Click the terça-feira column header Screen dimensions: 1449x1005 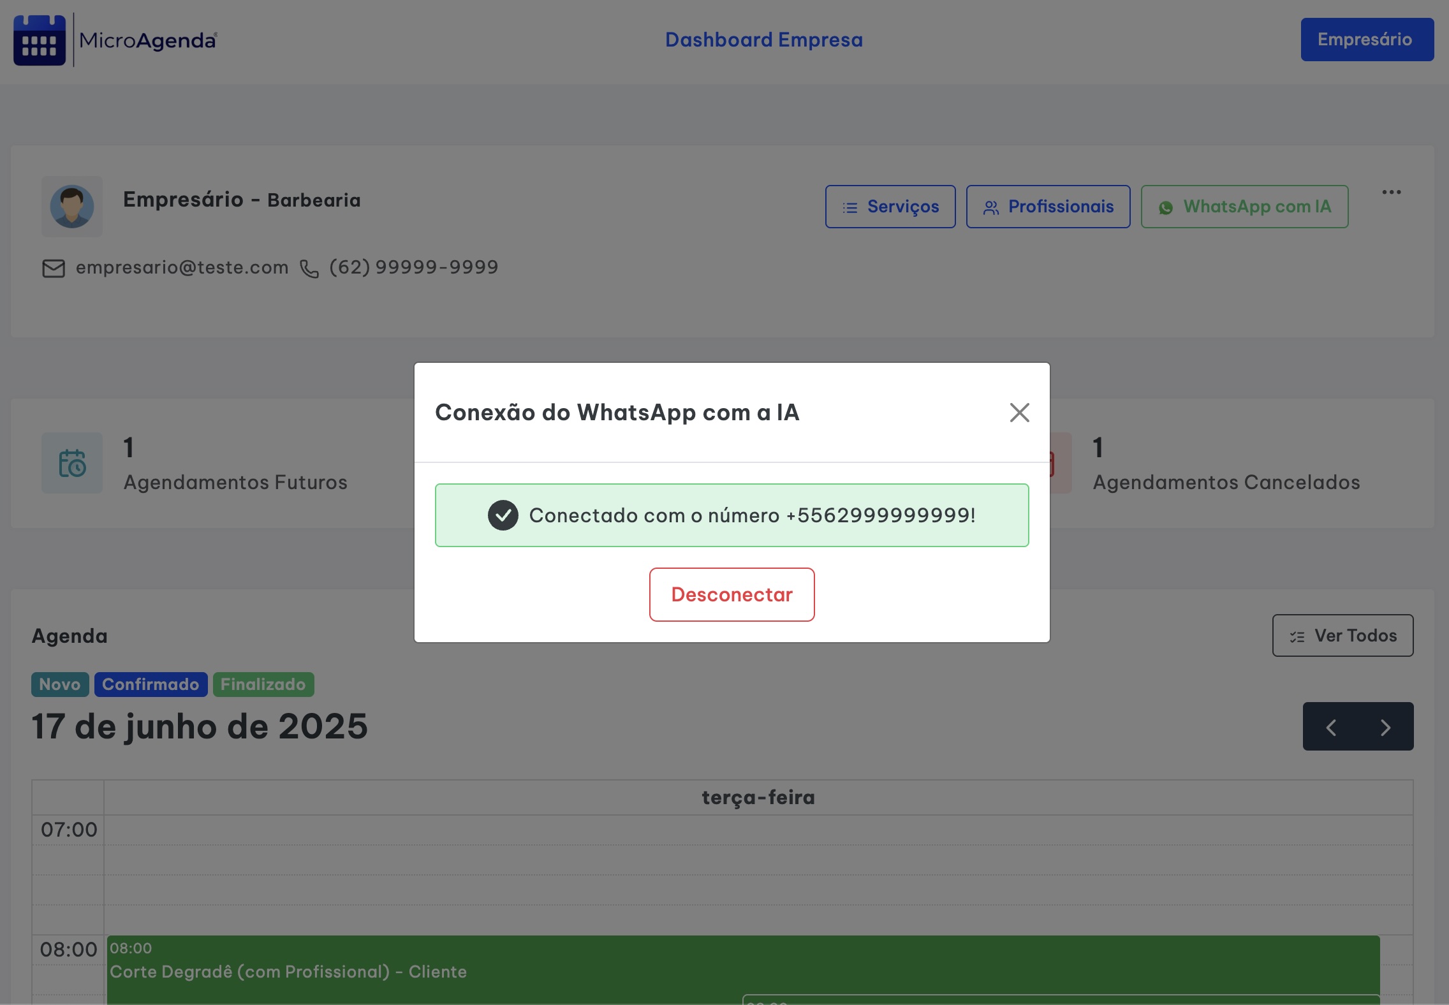click(x=758, y=797)
